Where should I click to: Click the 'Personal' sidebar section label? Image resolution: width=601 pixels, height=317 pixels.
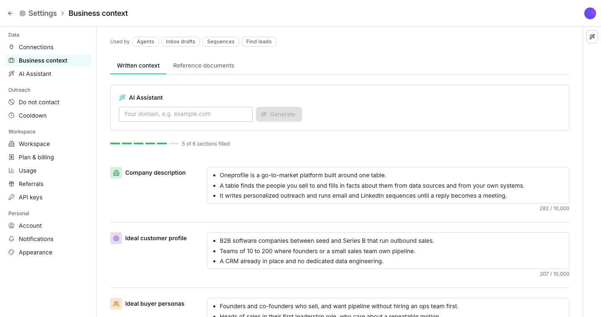tap(19, 214)
